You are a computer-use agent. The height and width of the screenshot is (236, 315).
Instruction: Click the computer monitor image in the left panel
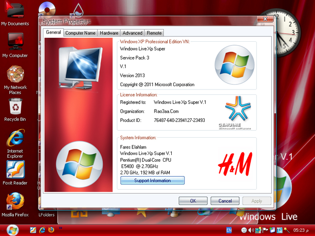point(80,68)
